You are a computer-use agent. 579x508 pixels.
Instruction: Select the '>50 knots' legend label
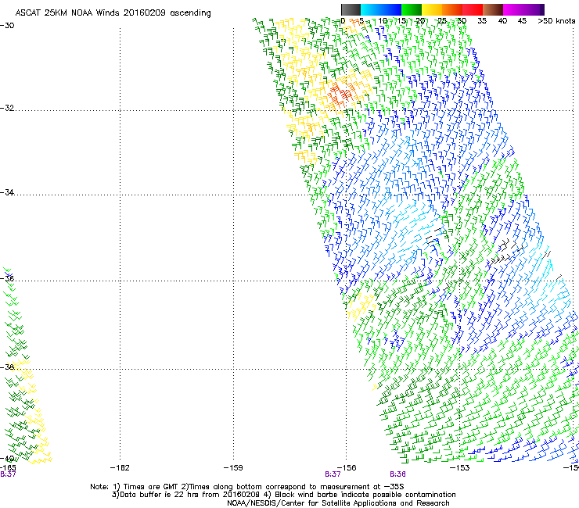click(x=556, y=21)
